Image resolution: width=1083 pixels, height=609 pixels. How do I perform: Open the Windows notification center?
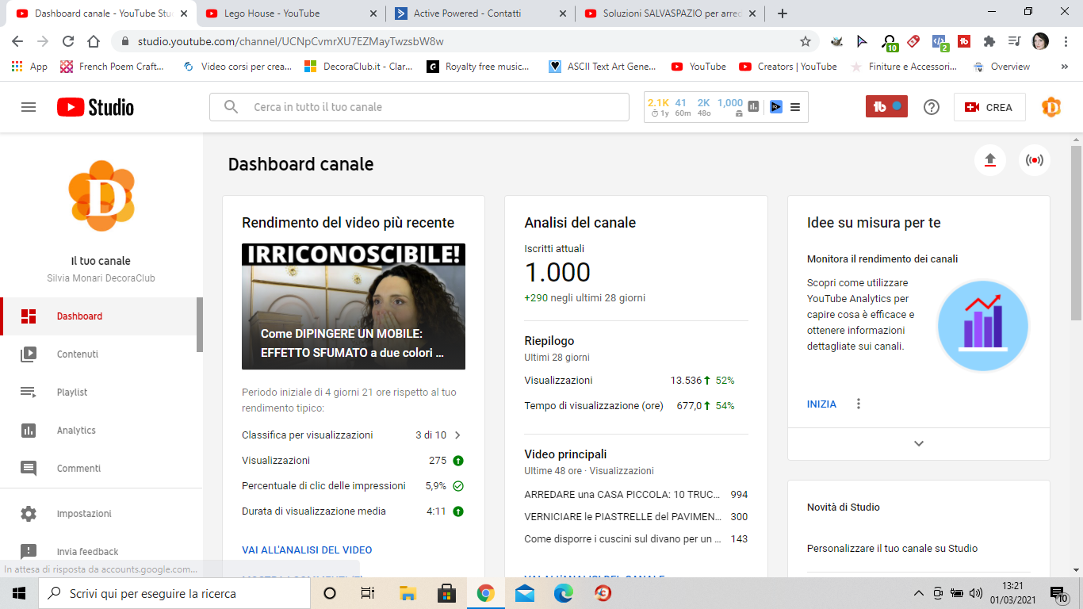[1059, 593]
